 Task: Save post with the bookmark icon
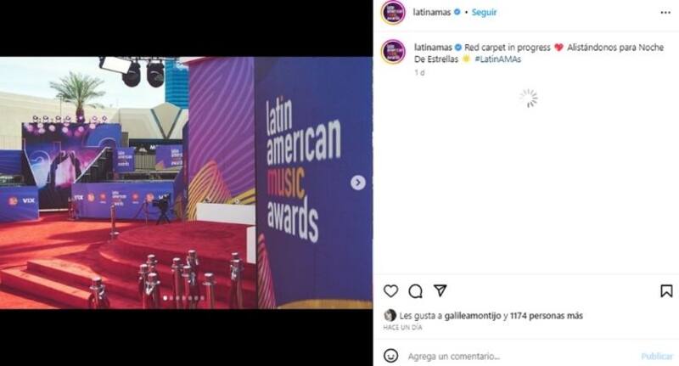(x=666, y=291)
